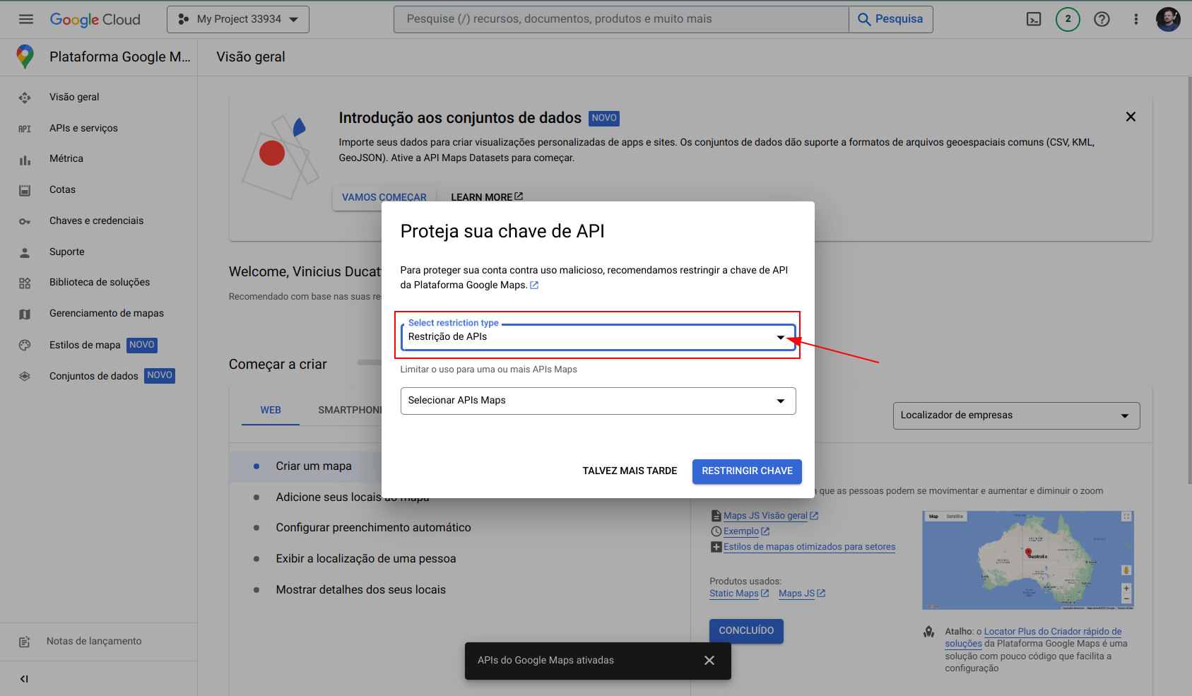Open Selecionar APIs Maps dropdown
1192x696 pixels.
[598, 401]
